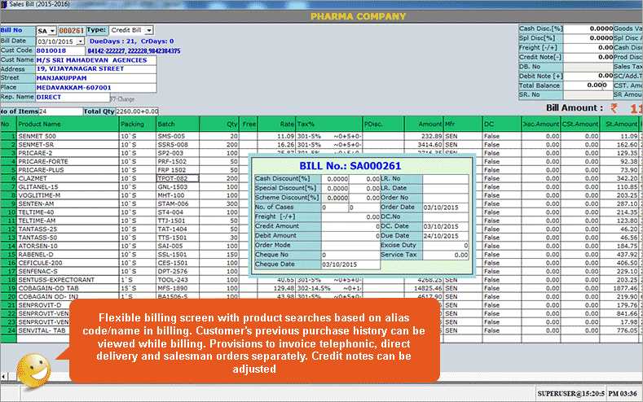Select the TANTASS-25 product cell
Image resolution: width=643 pixels, height=402 pixels.
tap(68, 229)
